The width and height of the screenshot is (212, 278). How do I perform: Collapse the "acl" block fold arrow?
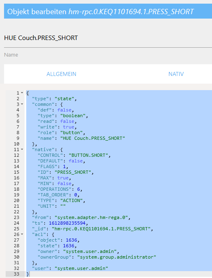pyautogui.click(x=22, y=234)
